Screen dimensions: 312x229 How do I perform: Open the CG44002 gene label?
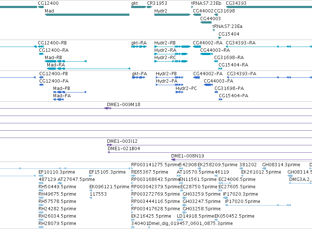pyautogui.click(x=203, y=11)
